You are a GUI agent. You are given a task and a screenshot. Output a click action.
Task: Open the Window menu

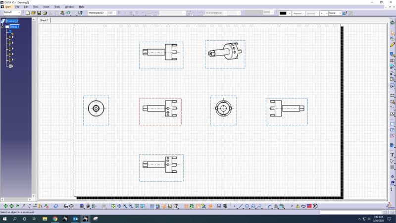click(x=69, y=7)
